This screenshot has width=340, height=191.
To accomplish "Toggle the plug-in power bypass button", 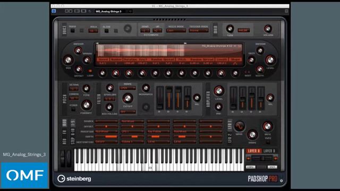I will click(x=54, y=11).
